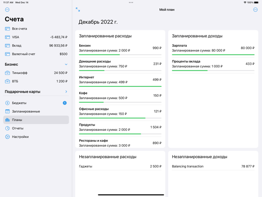Viewport: 262px width, 197px height.
Task: Click the Вклад account card icon
Action: point(7,46)
